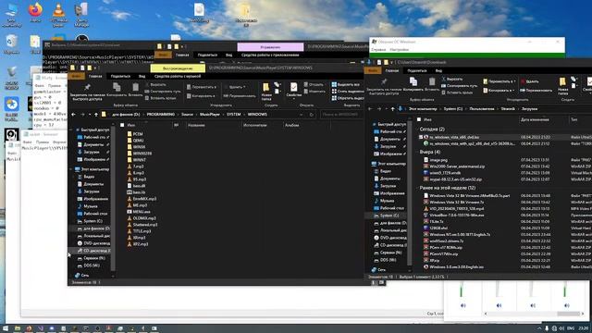Select the Firefox desktop shortcut
Image resolution: width=592 pixels, height=333 pixels.
tap(35, 12)
